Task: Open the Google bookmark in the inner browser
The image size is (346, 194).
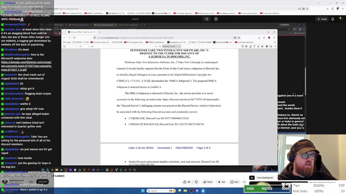Action: [67, 42]
